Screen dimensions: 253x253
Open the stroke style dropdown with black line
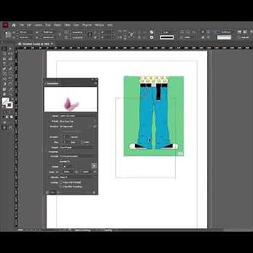[x=167, y=37]
